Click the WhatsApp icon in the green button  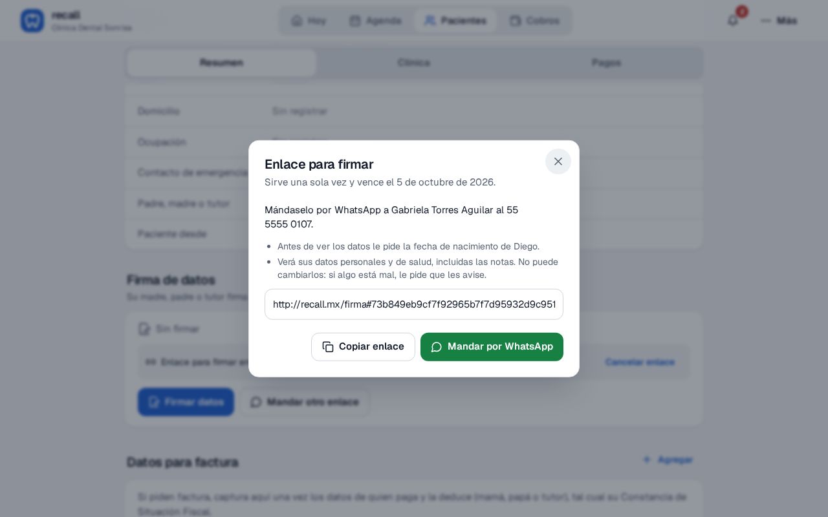click(x=437, y=347)
